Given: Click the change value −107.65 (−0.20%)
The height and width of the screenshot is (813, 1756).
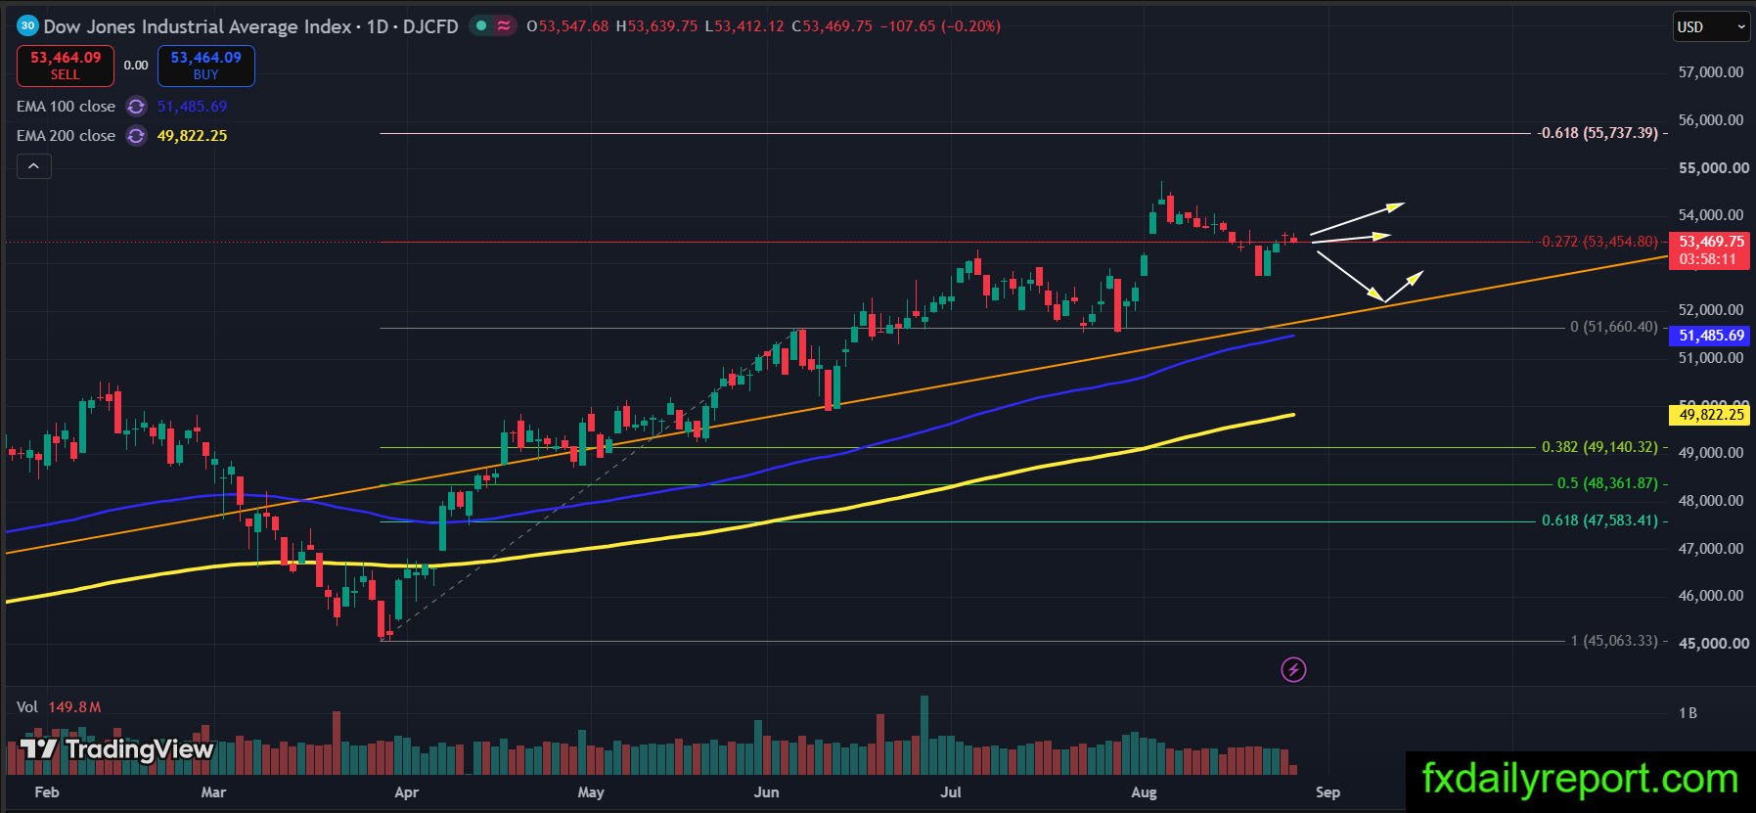Looking at the screenshot, I should [x=940, y=26].
